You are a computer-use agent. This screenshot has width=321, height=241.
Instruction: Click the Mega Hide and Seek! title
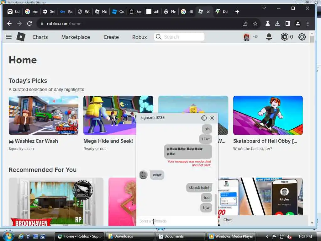[x=108, y=141]
